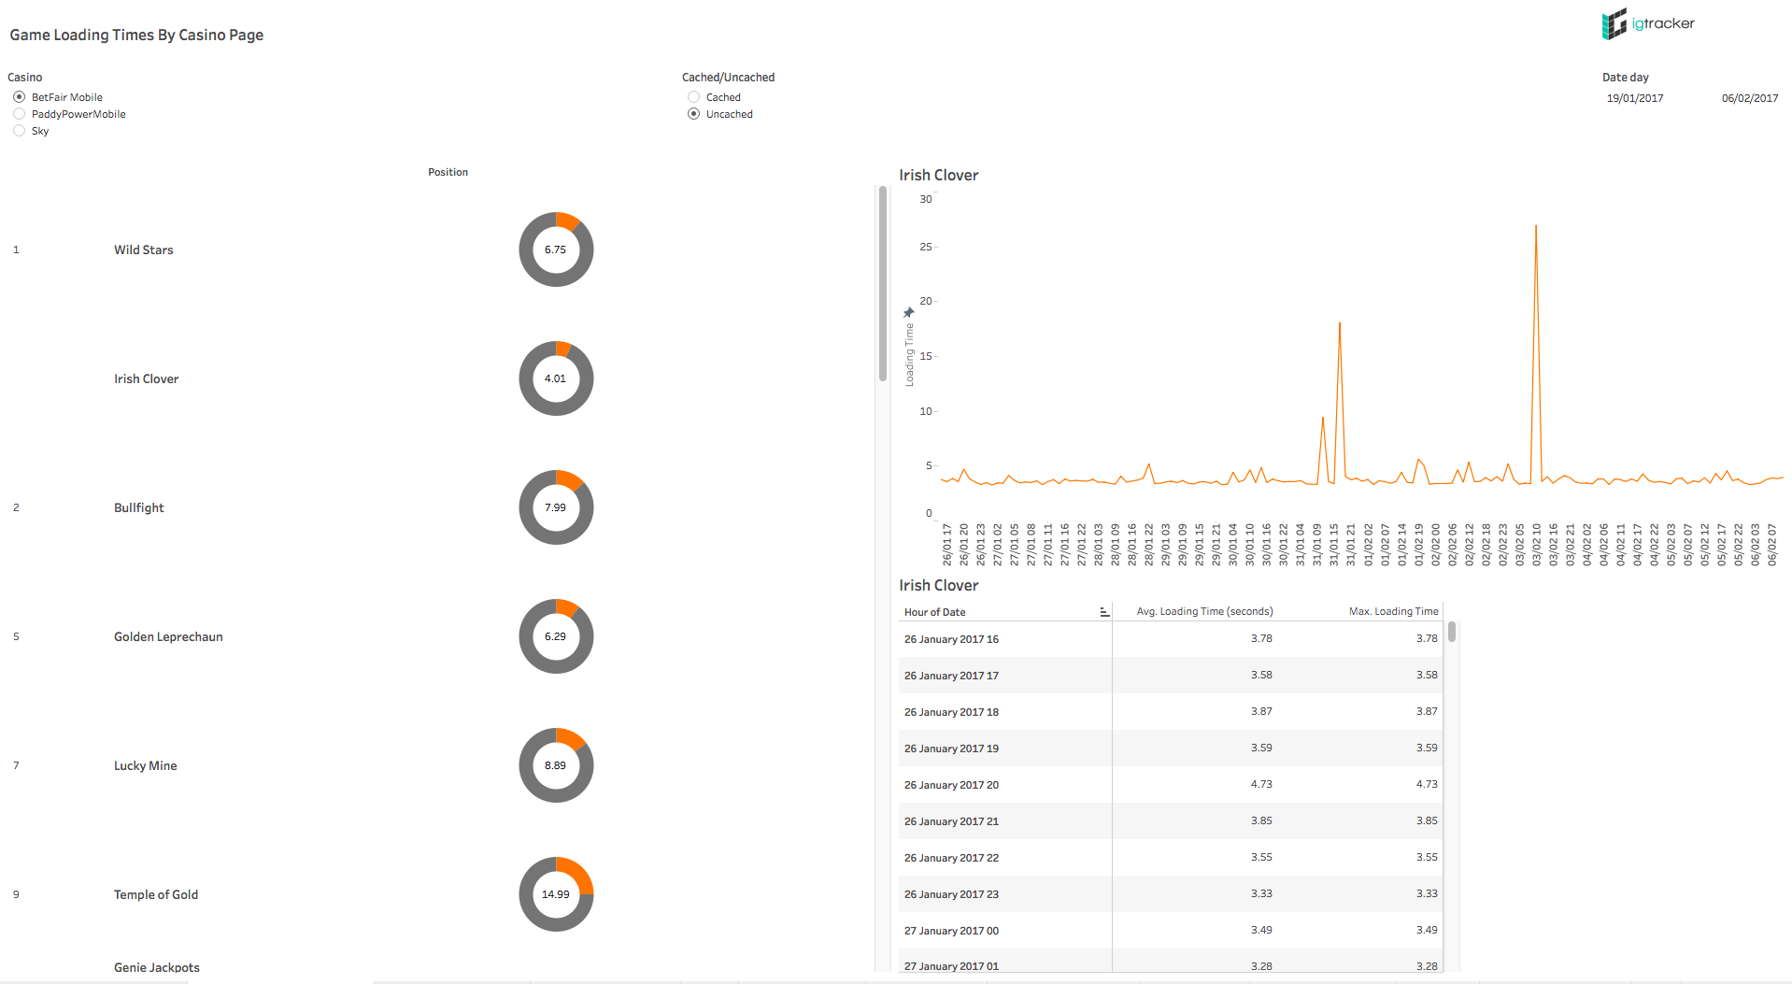The image size is (1792, 984).
Task: Switch to Cached loading times
Action: point(693,97)
